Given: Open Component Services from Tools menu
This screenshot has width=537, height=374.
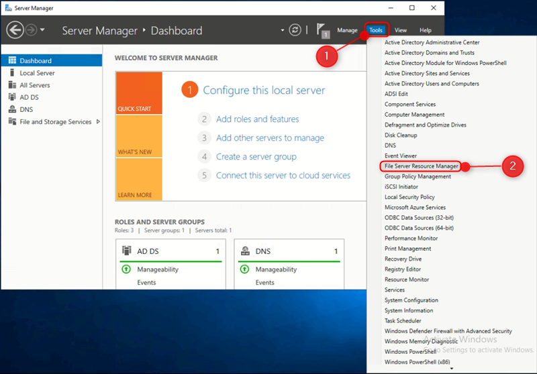Looking at the screenshot, I should [410, 105].
